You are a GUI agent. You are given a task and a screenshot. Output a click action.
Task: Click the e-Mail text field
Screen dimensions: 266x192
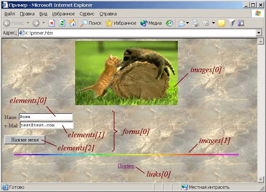[x=47, y=125]
